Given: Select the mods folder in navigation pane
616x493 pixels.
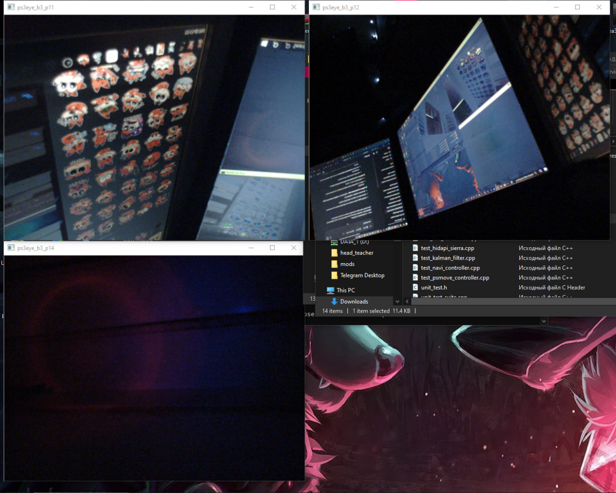Looking at the screenshot, I should click(x=347, y=264).
